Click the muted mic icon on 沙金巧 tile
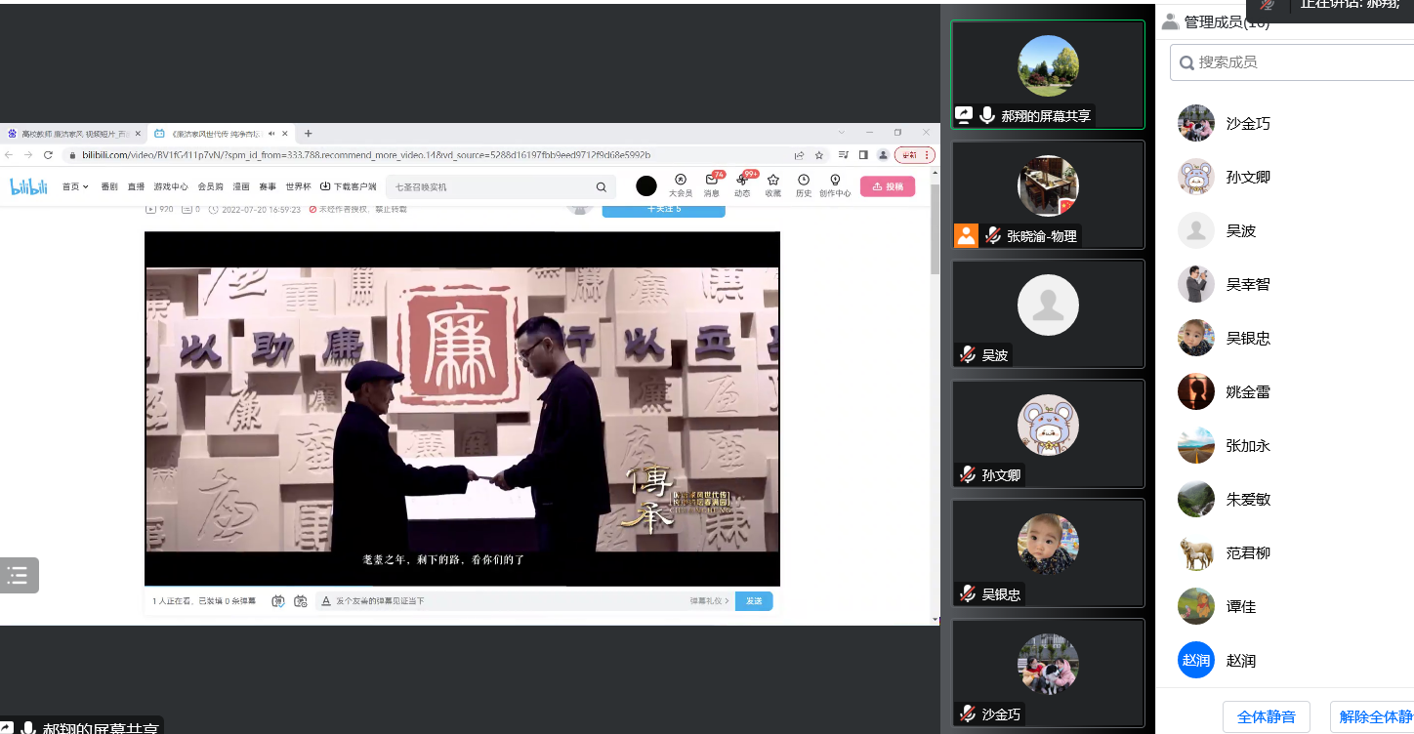Screen dimensions: 1414x734 point(968,714)
